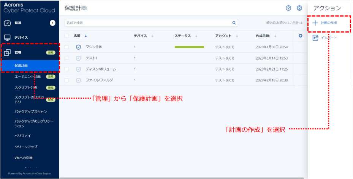This screenshot has height=179, width=353.
Task: Click the デバイス monitor icon
Action: pos(7,38)
